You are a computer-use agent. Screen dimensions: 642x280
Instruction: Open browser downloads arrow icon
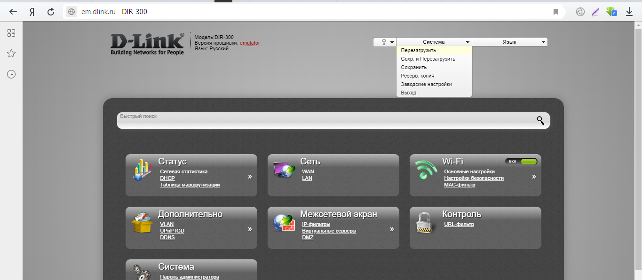click(629, 12)
